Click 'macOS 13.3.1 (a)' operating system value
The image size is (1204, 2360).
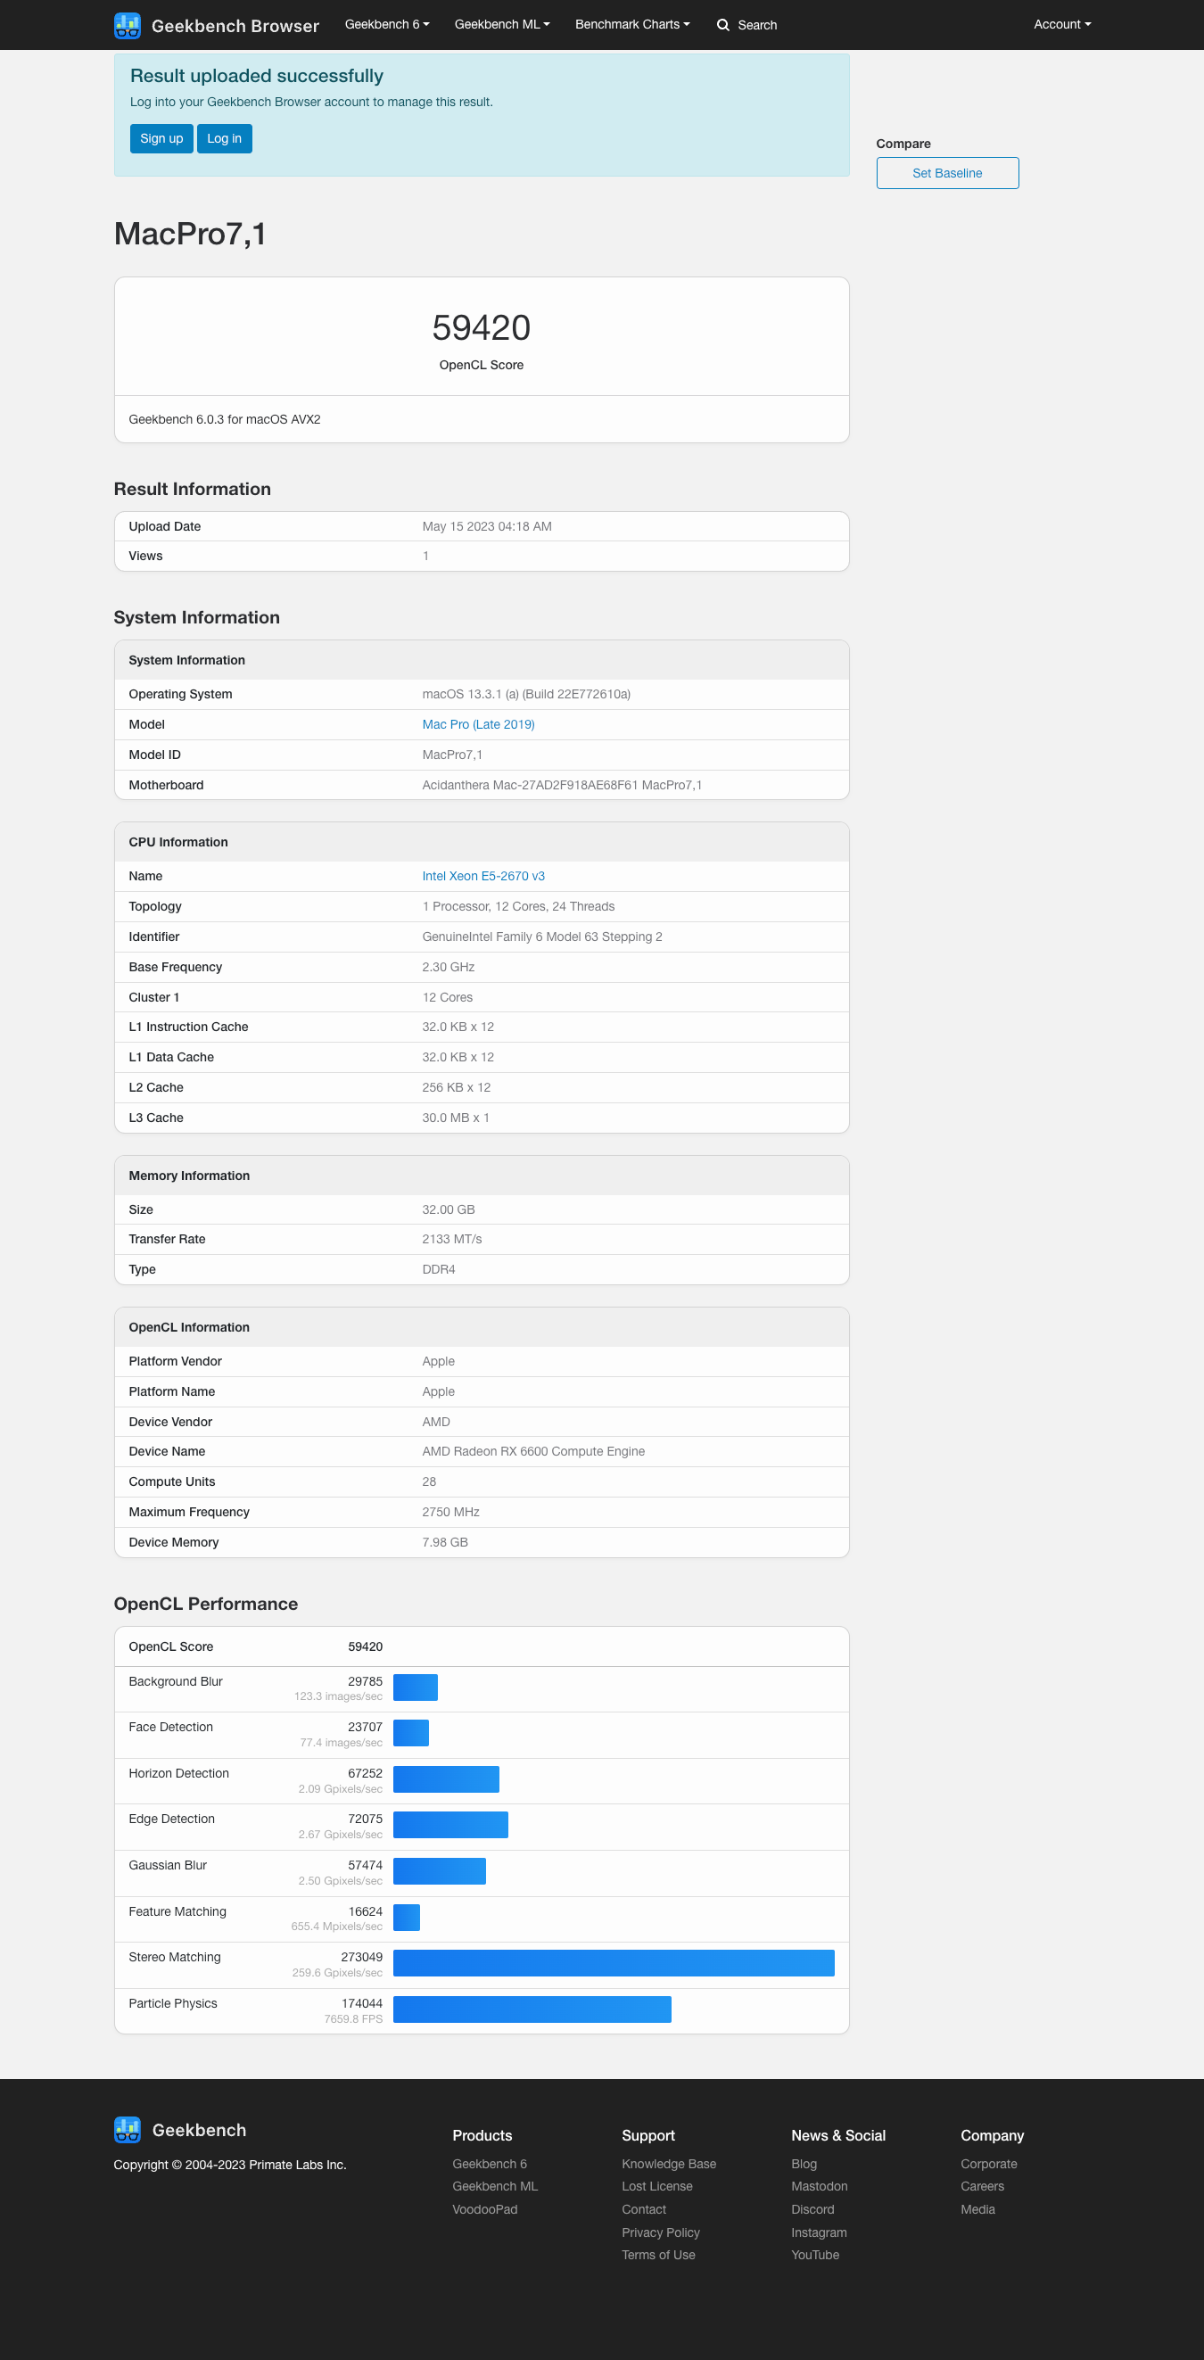pyautogui.click(x=526, y=695)
